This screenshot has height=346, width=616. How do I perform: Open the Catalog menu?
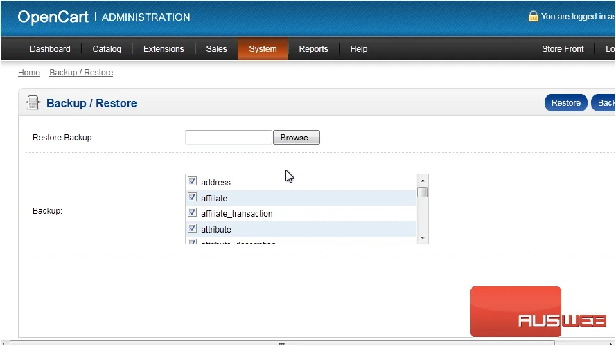click(107, 49)
